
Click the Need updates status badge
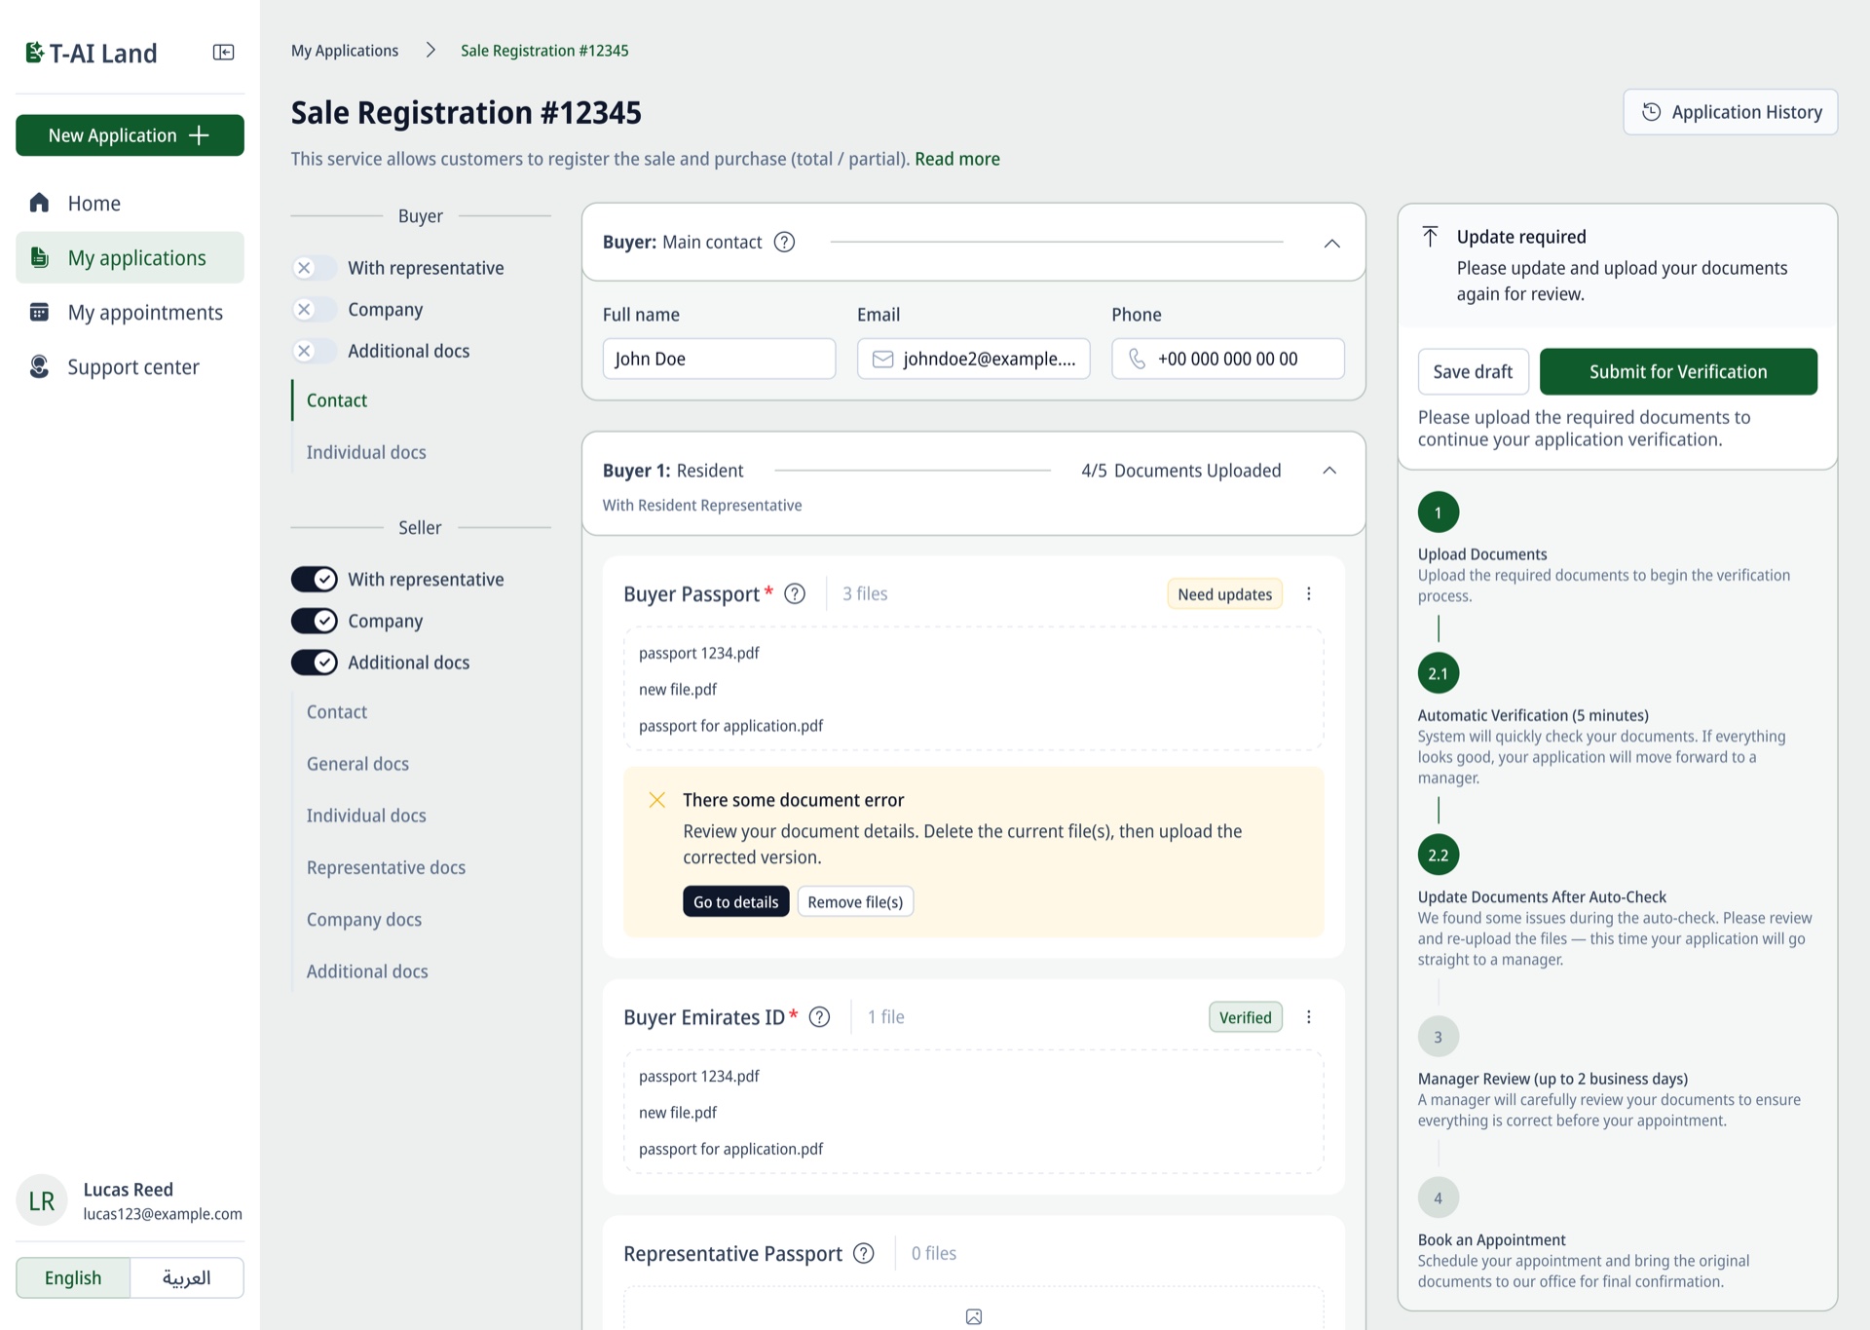click(x=1224, y=594)
